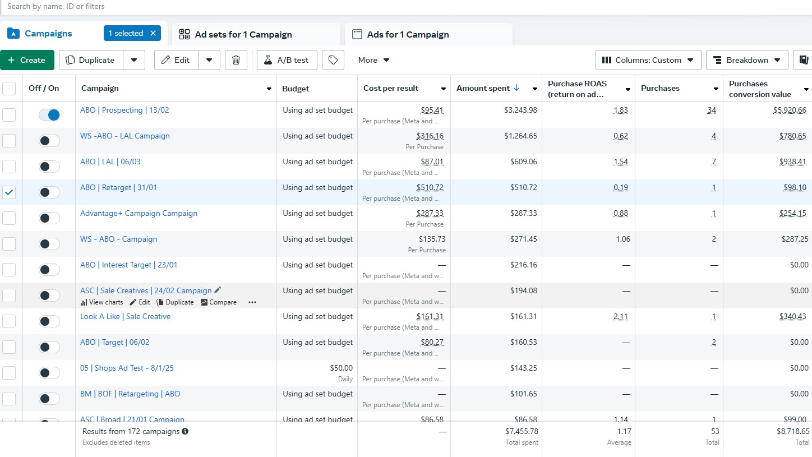Open the Breakdown dropdown
The image size is (812, 457).
tap(747, 60)
